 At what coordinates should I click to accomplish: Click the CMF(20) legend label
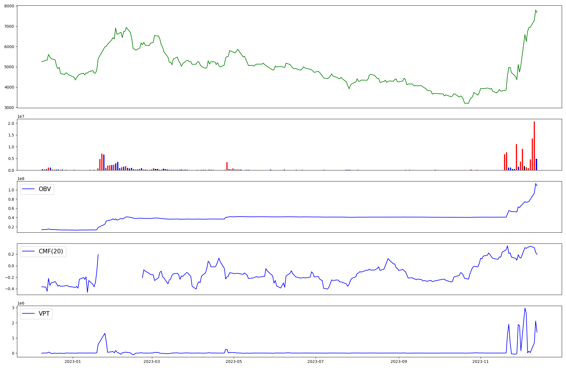tap(51, 251)
